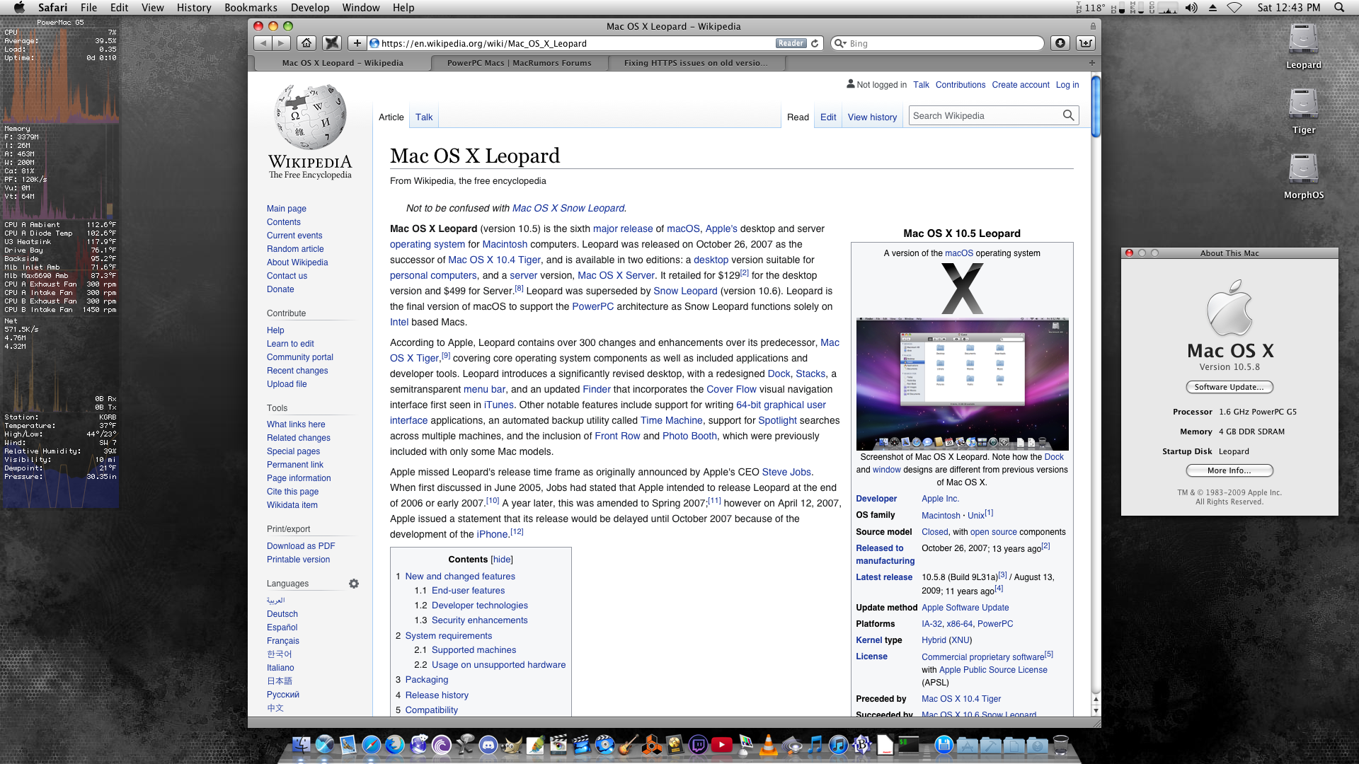Select the Tiger drive on the desktop
The height and width of the screenshot is (764, 1359).
click(1303, 111)
